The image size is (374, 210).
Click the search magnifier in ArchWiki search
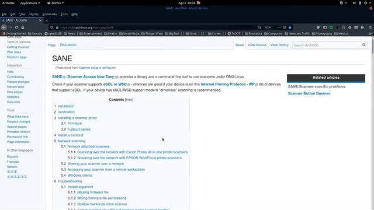point(363,45)
